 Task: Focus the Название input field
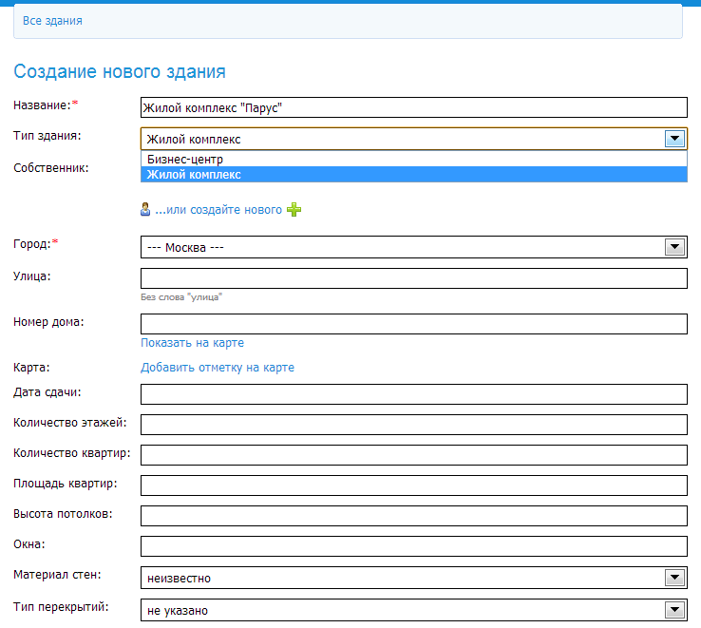[414, 107]
